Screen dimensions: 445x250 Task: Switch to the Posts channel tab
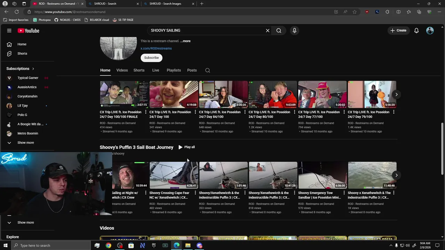click(x=192, y=70)
